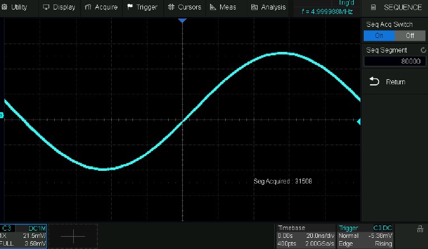The image size is (428, 249).
Task: Click the add-channel plus box
Action: [73, 236]
